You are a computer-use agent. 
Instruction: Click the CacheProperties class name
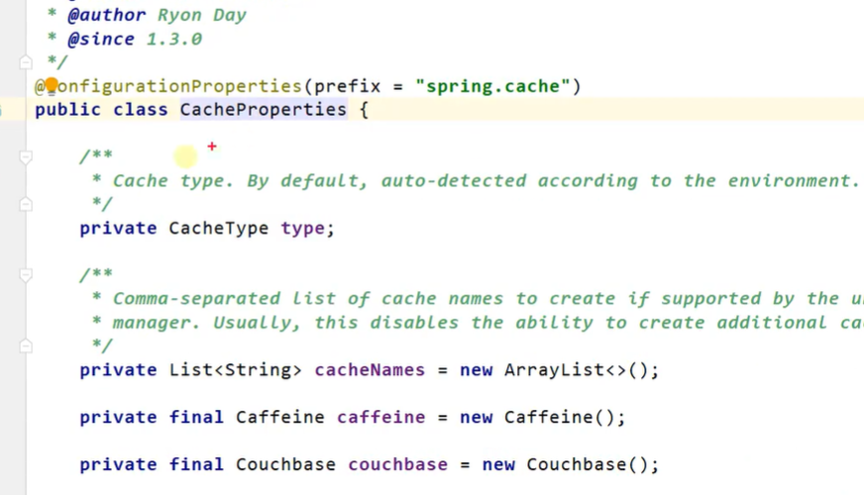coord(264,110)
